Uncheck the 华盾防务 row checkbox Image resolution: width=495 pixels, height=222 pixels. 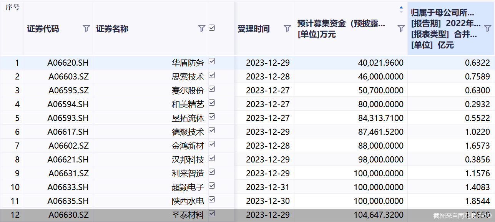(x=212, y=61)
